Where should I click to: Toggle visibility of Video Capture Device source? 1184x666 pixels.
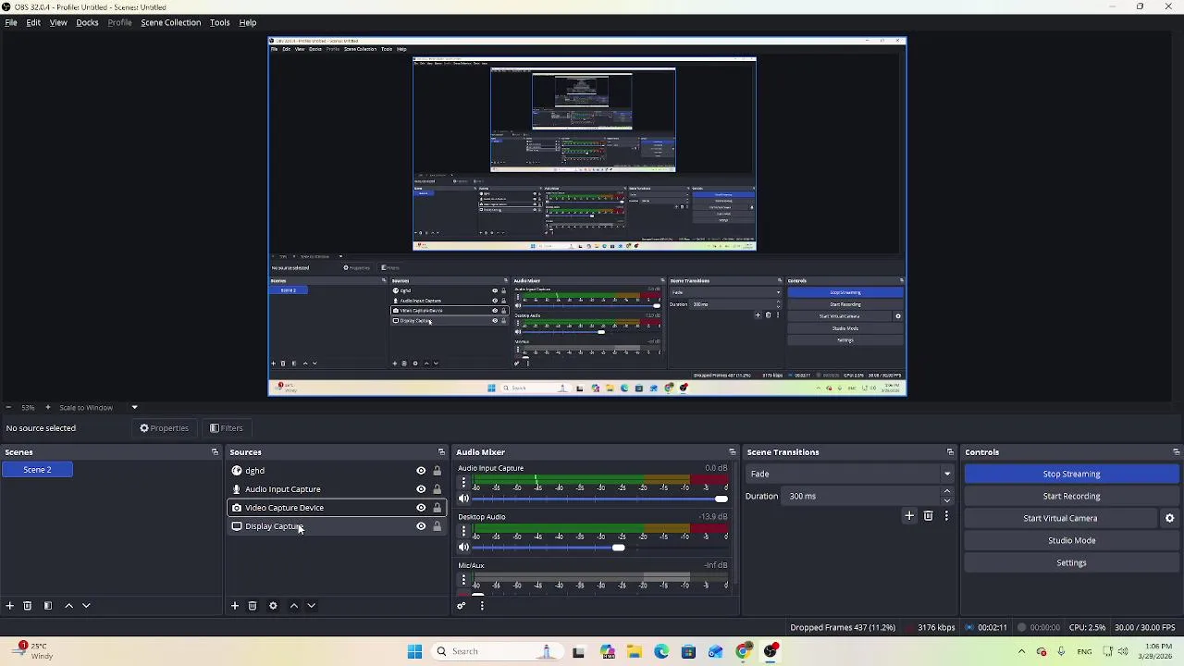(421, 508)
